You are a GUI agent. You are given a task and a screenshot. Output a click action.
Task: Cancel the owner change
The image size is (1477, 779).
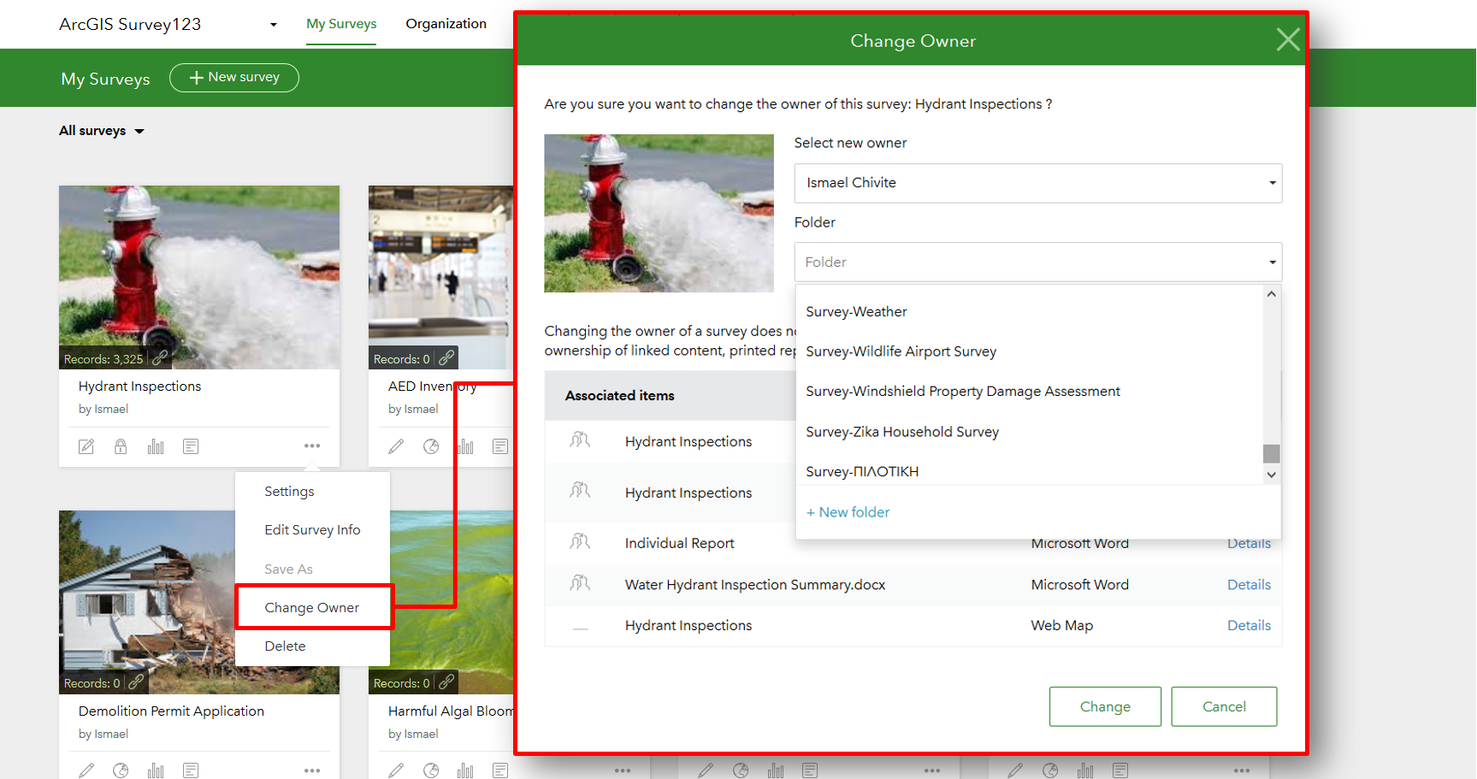(x=1224, y=706)
